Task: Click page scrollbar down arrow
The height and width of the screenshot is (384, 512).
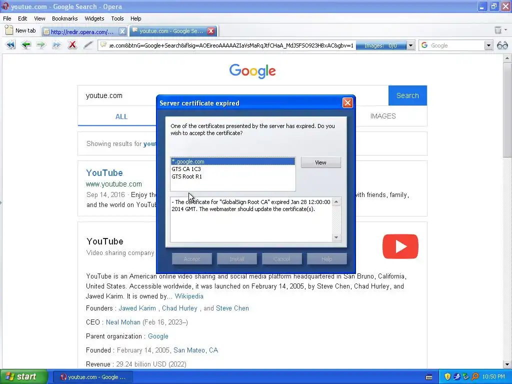Action: pyautogui.click(x=507, y=364)
